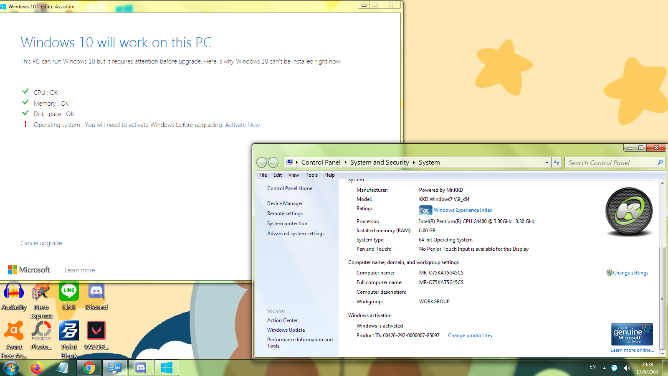Viewport: 668px width, 376px height.
Task: Click Change product key link
Action: click(x=470, y=335)
